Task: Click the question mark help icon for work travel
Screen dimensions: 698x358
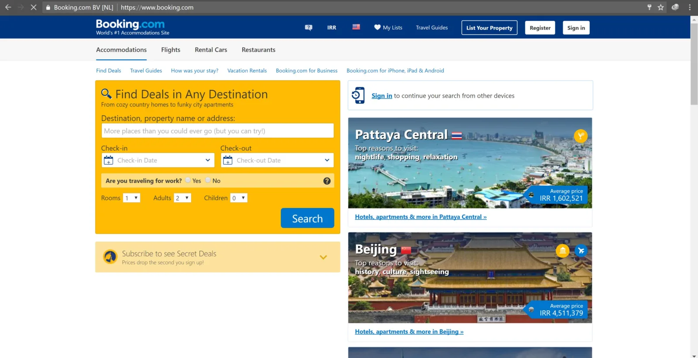Action: coord(327,181)
